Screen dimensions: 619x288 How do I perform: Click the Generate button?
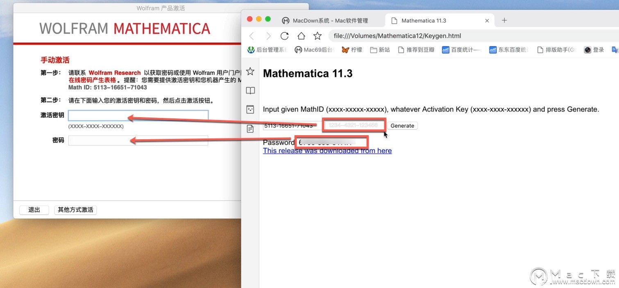tap(402, 126)
